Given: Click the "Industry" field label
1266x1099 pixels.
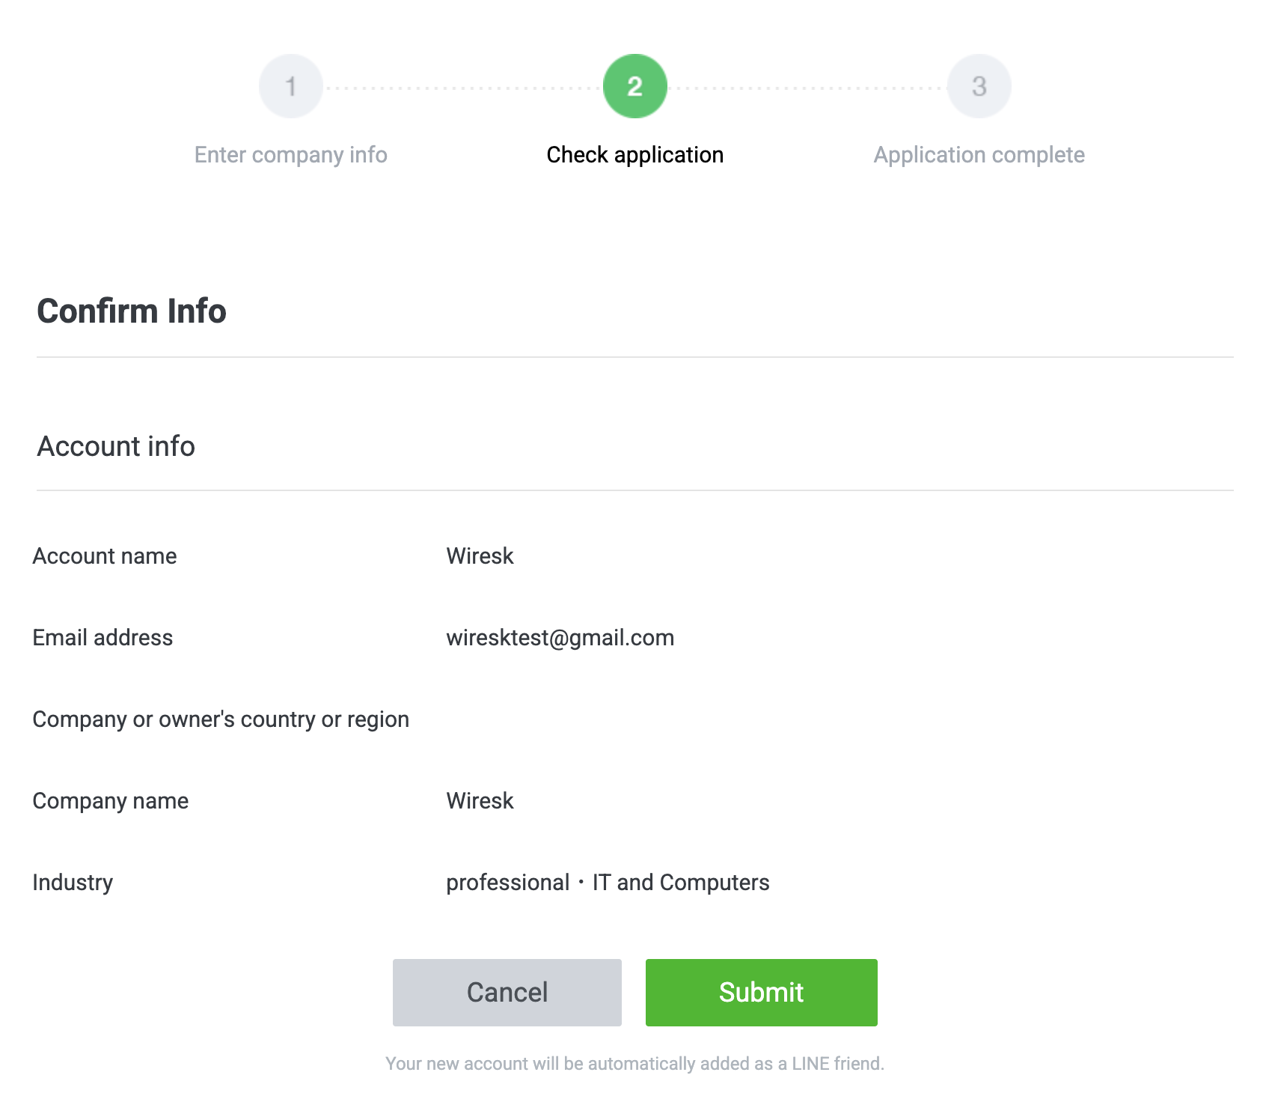Looking at the screenshot, I should point(73,883).
